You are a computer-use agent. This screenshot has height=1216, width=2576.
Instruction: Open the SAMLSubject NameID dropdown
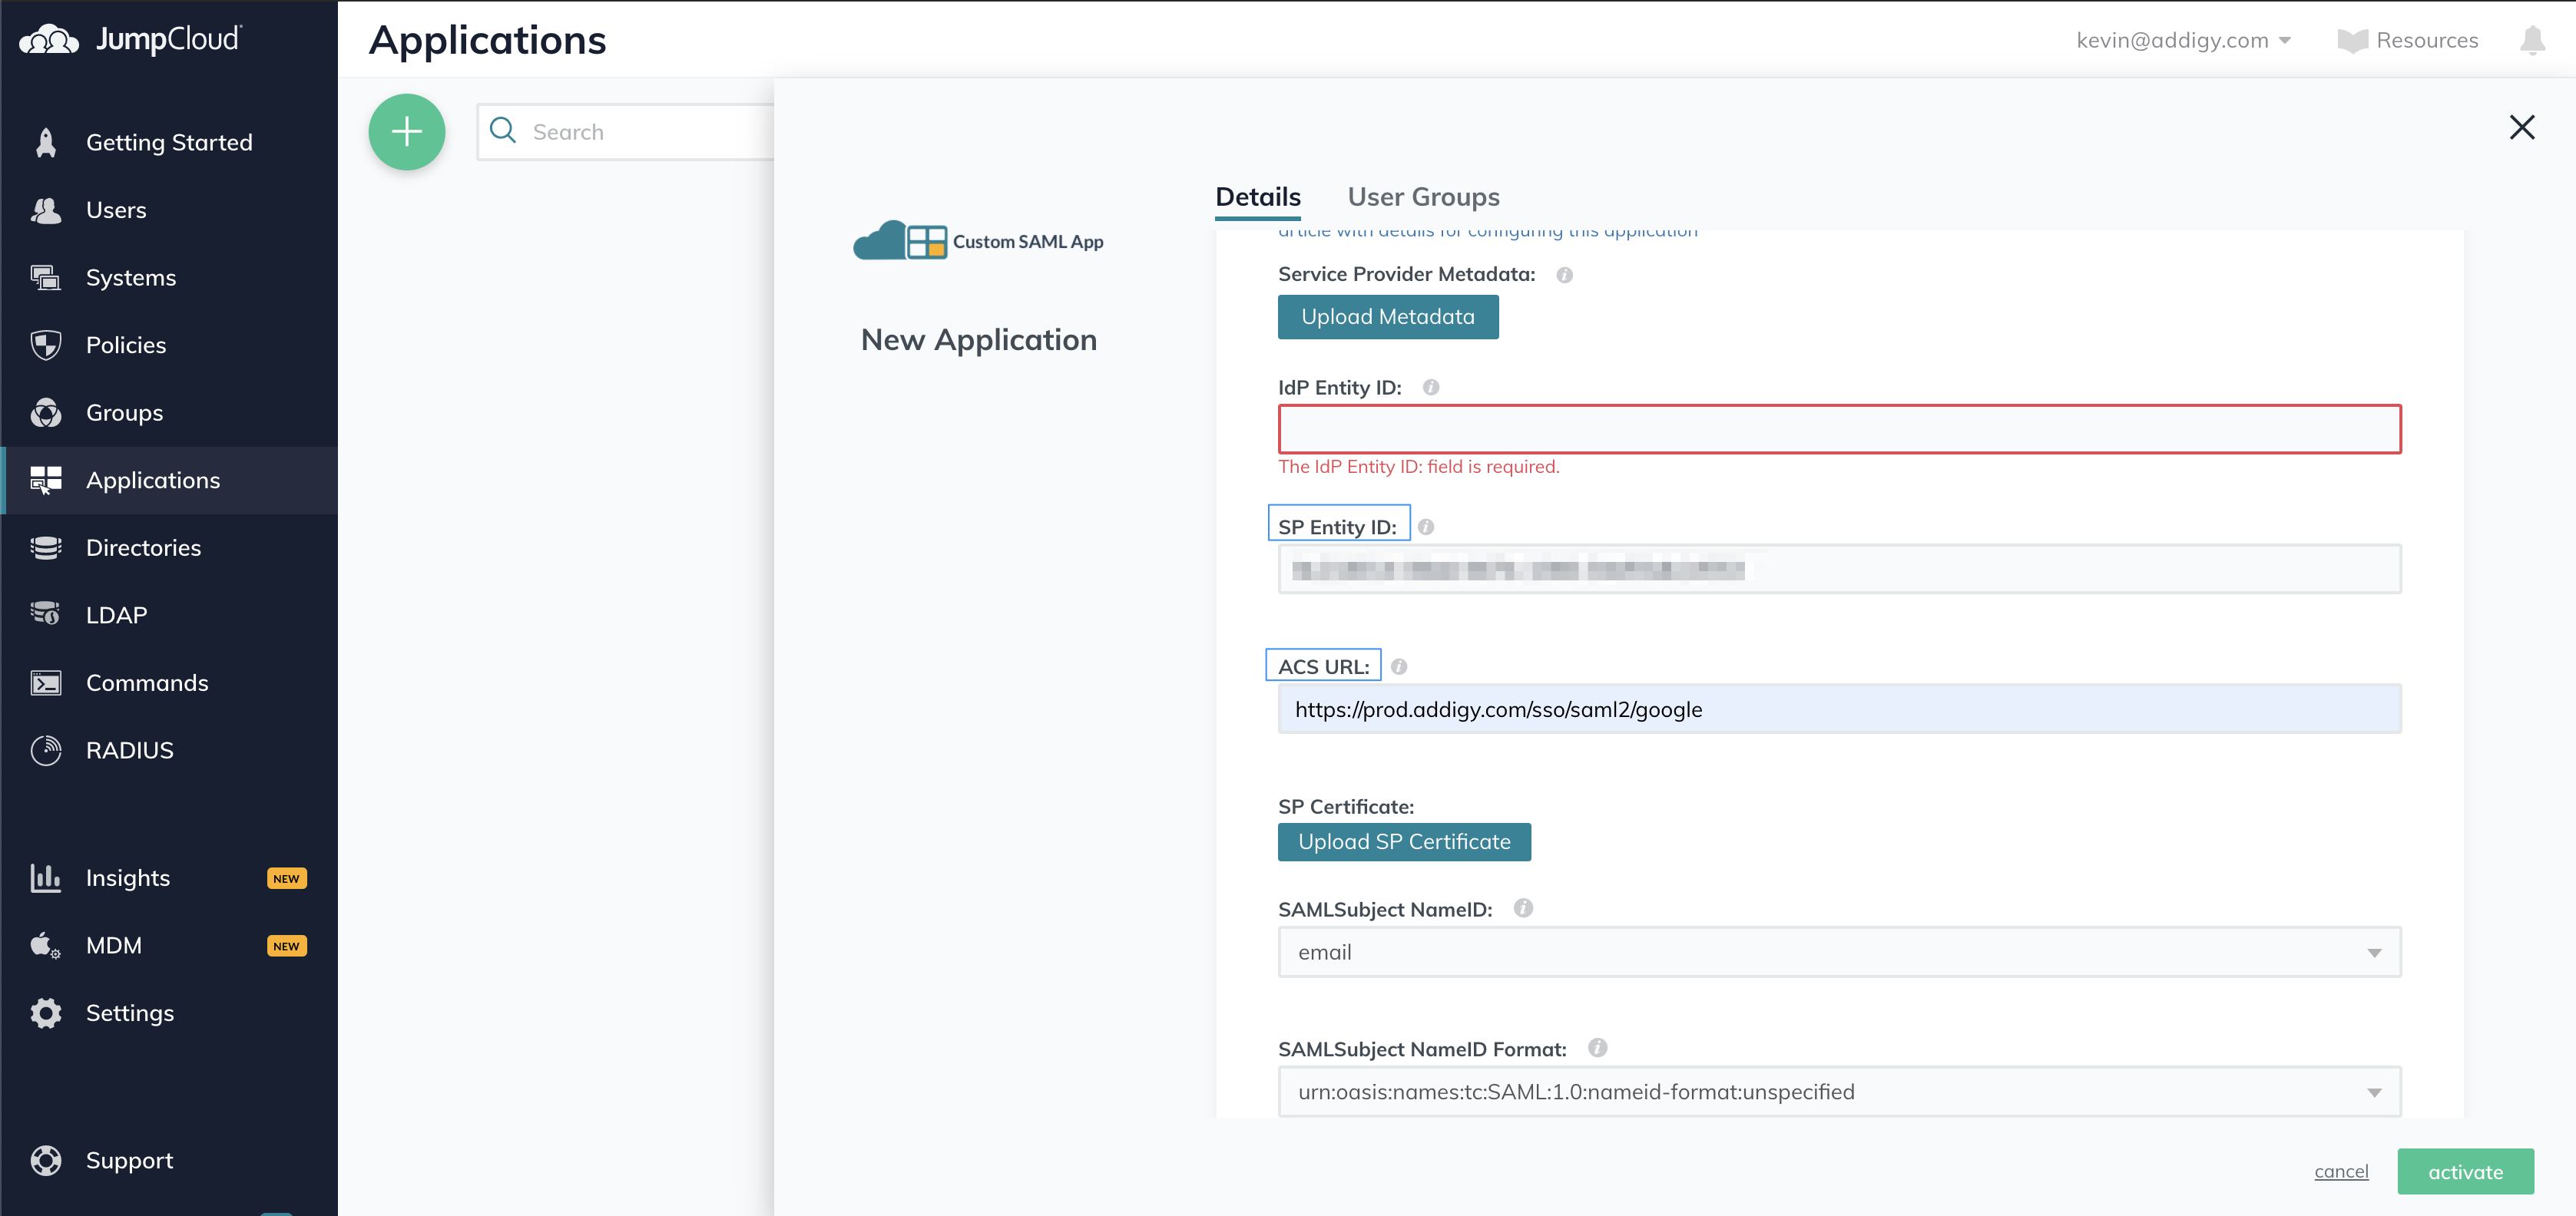(2375, 952)
